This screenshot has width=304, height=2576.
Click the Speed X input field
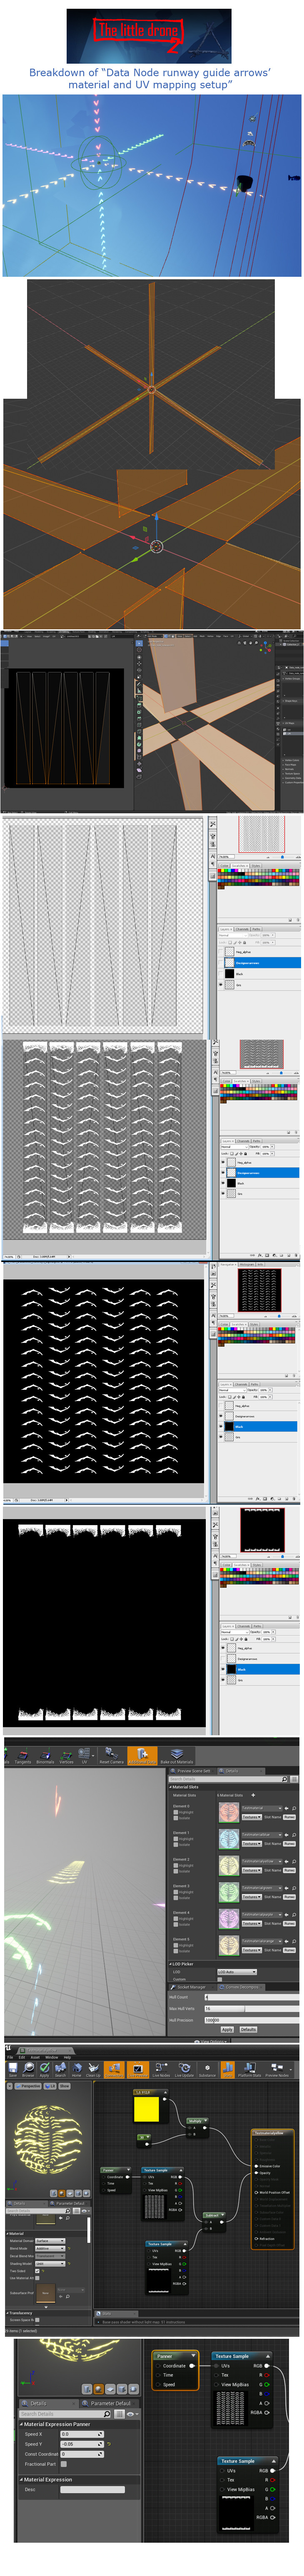(82, 2434)
